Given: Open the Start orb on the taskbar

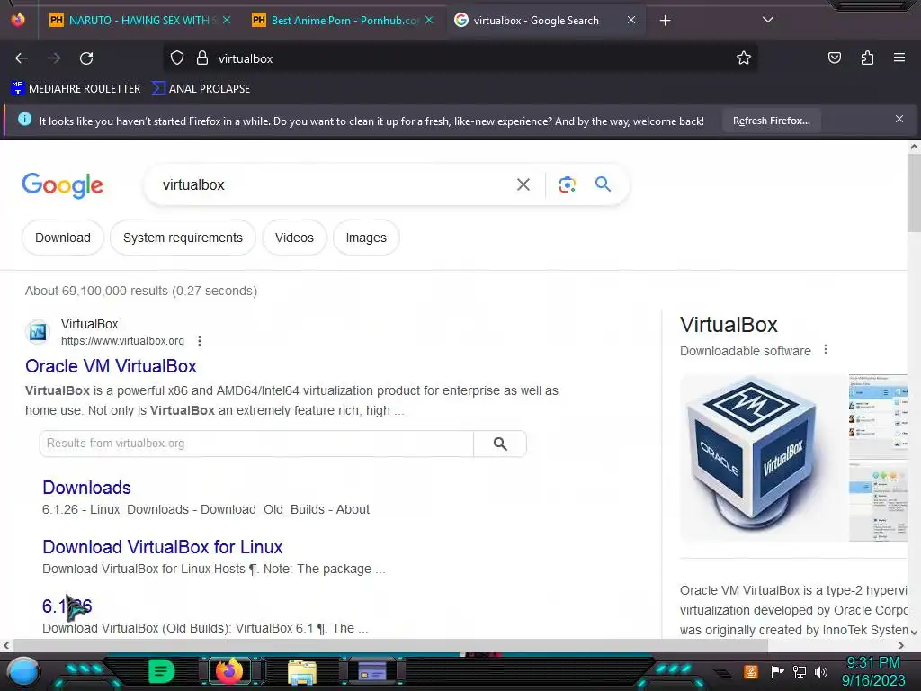Looking at the screenshot, I should tap(22, 671).
